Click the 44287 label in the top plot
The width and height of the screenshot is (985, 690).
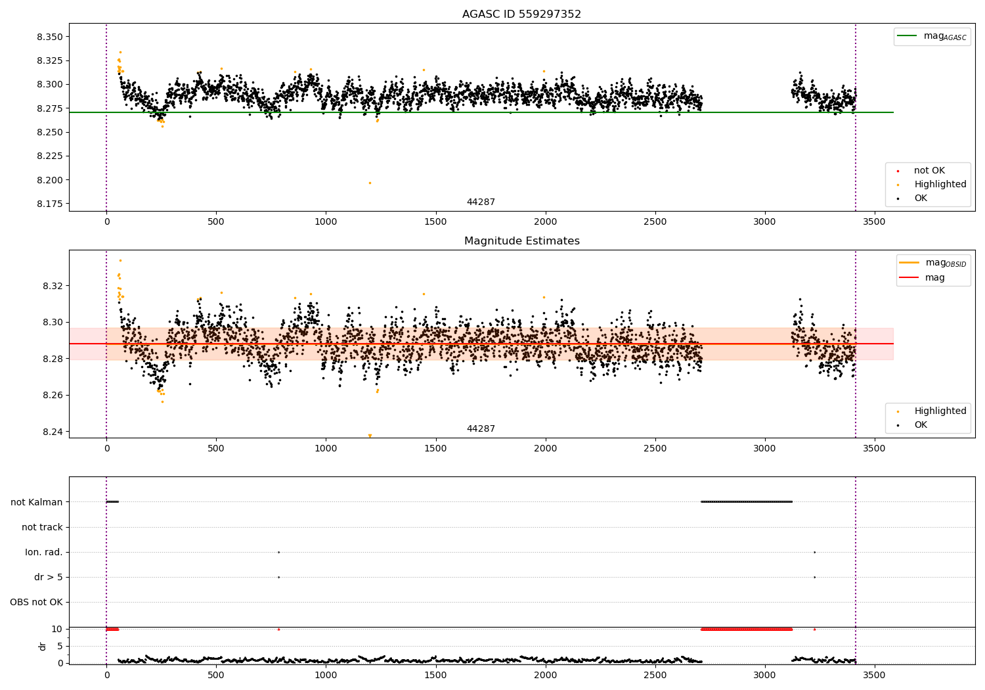pyautogui.click(x=481, y=202)
